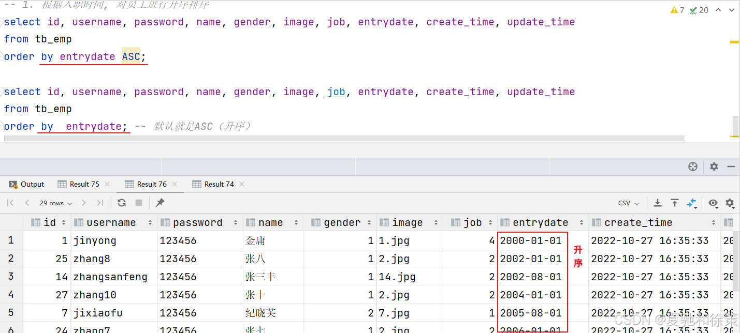Open view options eye icon

pyautogui.click(x=713, y=203)
